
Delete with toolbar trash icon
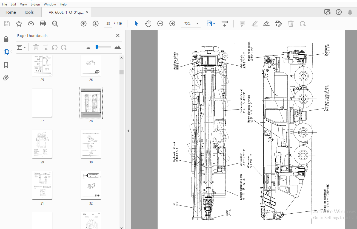tap(291, 24)
